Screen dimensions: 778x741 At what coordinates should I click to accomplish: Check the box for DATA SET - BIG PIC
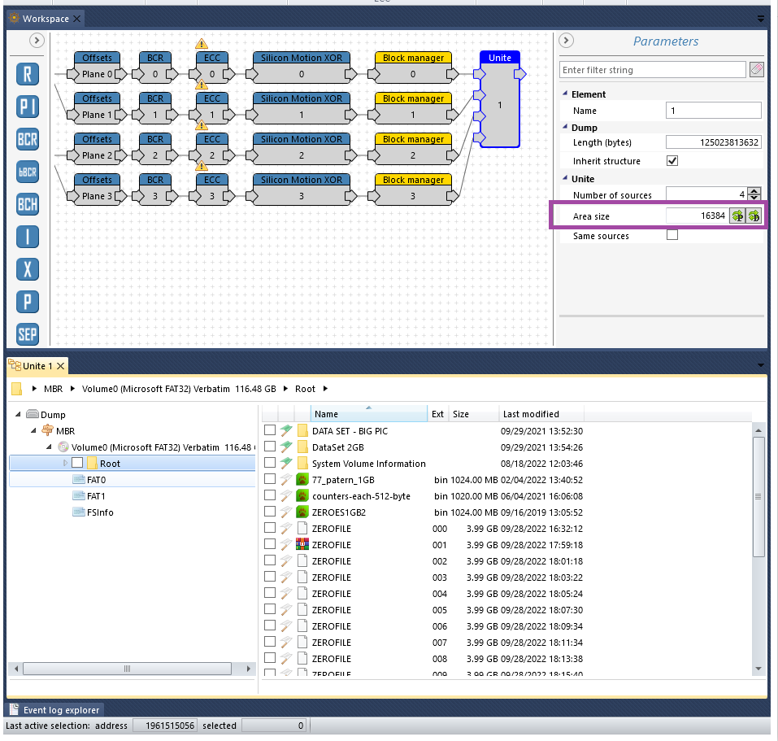[x=270, y=430]
